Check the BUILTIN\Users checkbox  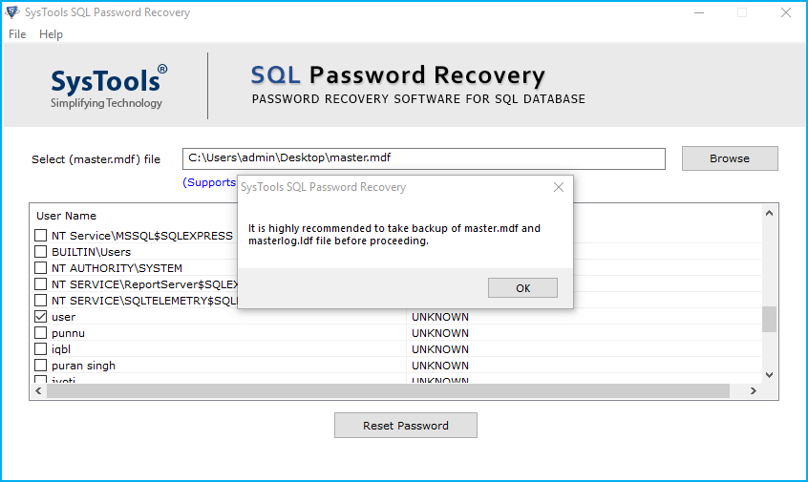click(x=41, y=252)
